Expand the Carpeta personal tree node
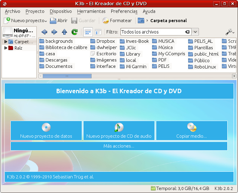The height and width of the screenshot is (193, 238). point(6,42)
